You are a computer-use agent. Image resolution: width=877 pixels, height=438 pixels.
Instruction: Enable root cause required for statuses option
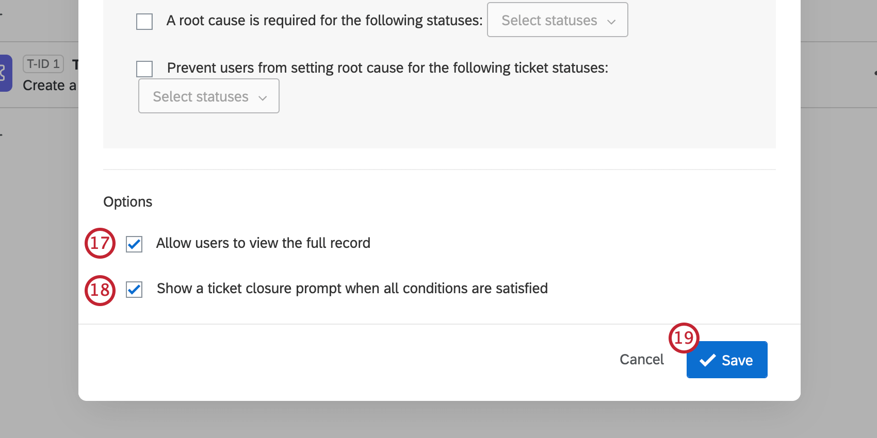[x=144, y=22]
